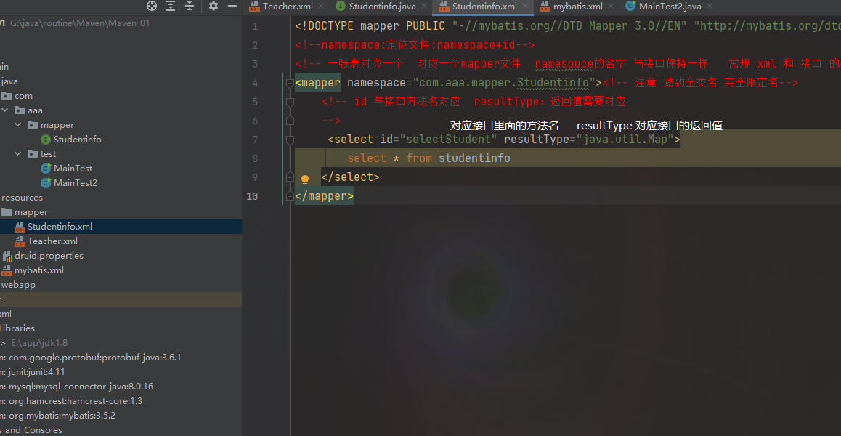Select hamcrest-core:1.3 library entry

tap(70, 400)
